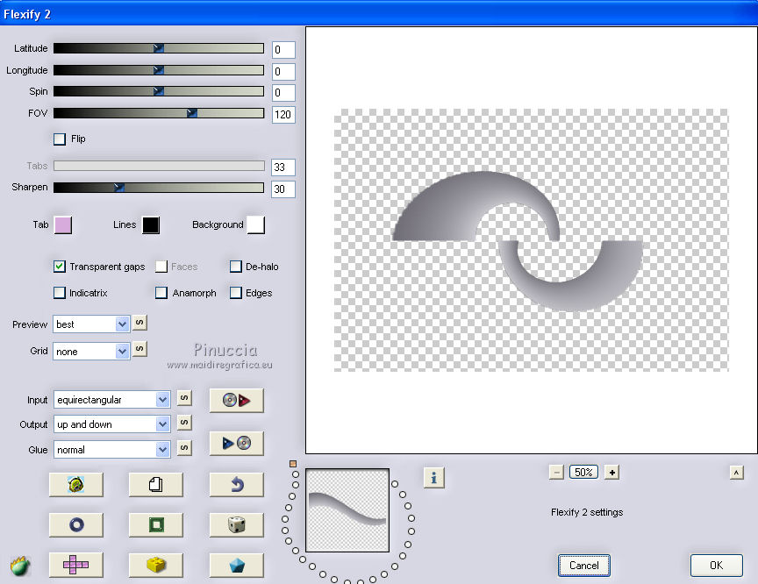The width and height of the screenshot is (758, 584).
Task: Click the Flaming Pear logo icon
Action: (20, 566)
